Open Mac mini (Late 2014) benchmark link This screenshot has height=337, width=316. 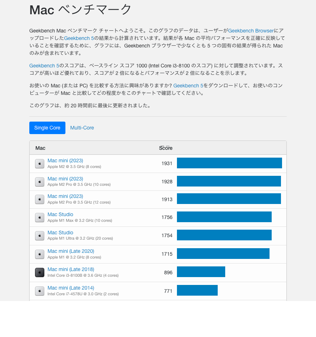point(71,288)
